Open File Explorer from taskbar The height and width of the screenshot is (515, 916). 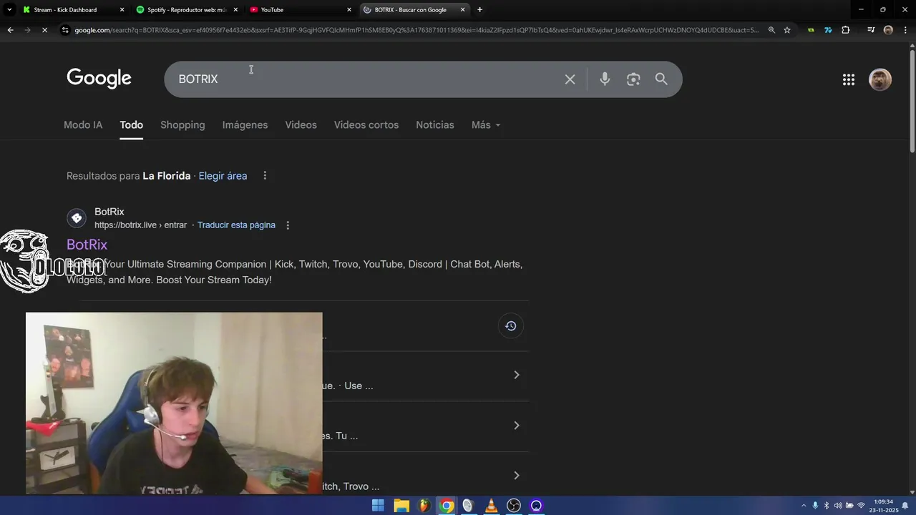(x=401, y=506)
